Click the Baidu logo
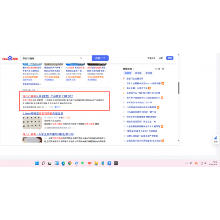This screenshot has height=220, width=220. pyautogui.click(x=10, y=59)
